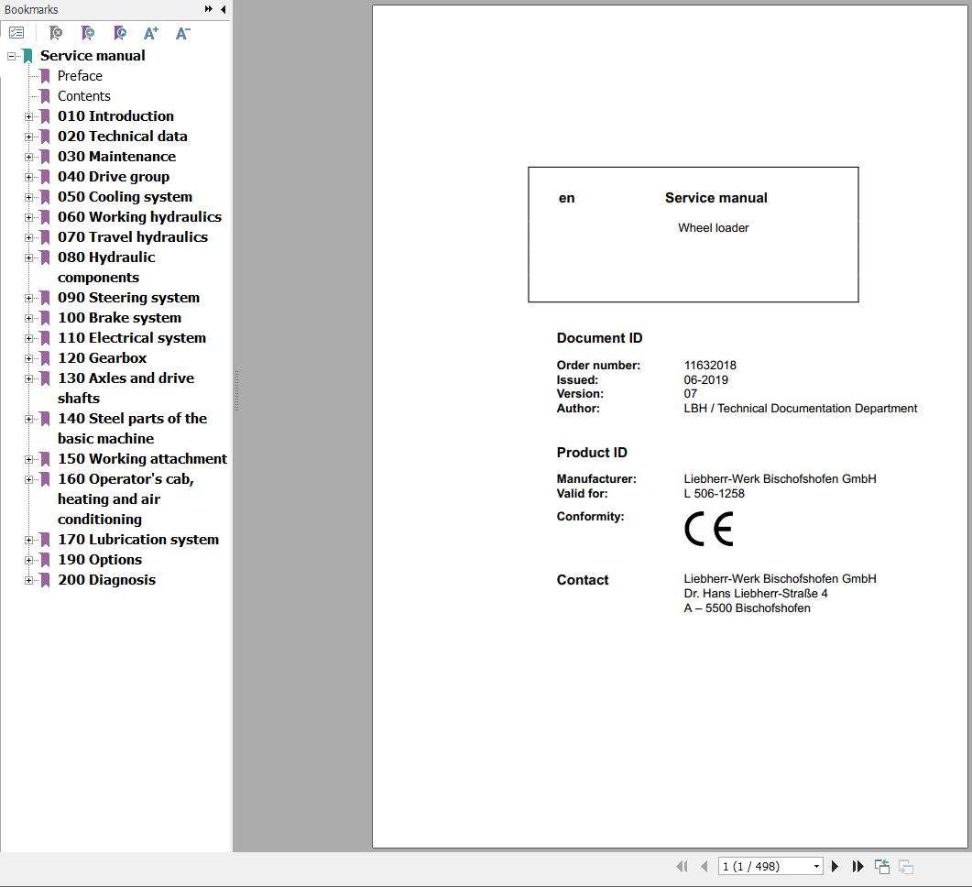Image resolution: width=972 pixels, height=887 pixels.
Task: Decrease bookmark text size with A-
Action: tap(183, 33)
